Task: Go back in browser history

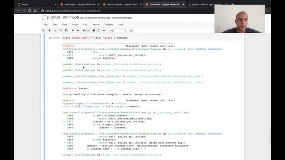Action: (x=18, y=11)
